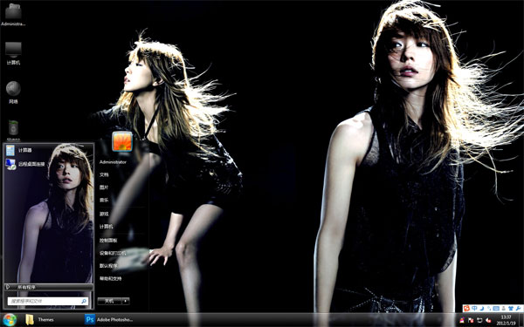Open Action Center flag tray icon
Image resolution: width=524 pixels, height=327 pixels.
(x=471, y=320)
